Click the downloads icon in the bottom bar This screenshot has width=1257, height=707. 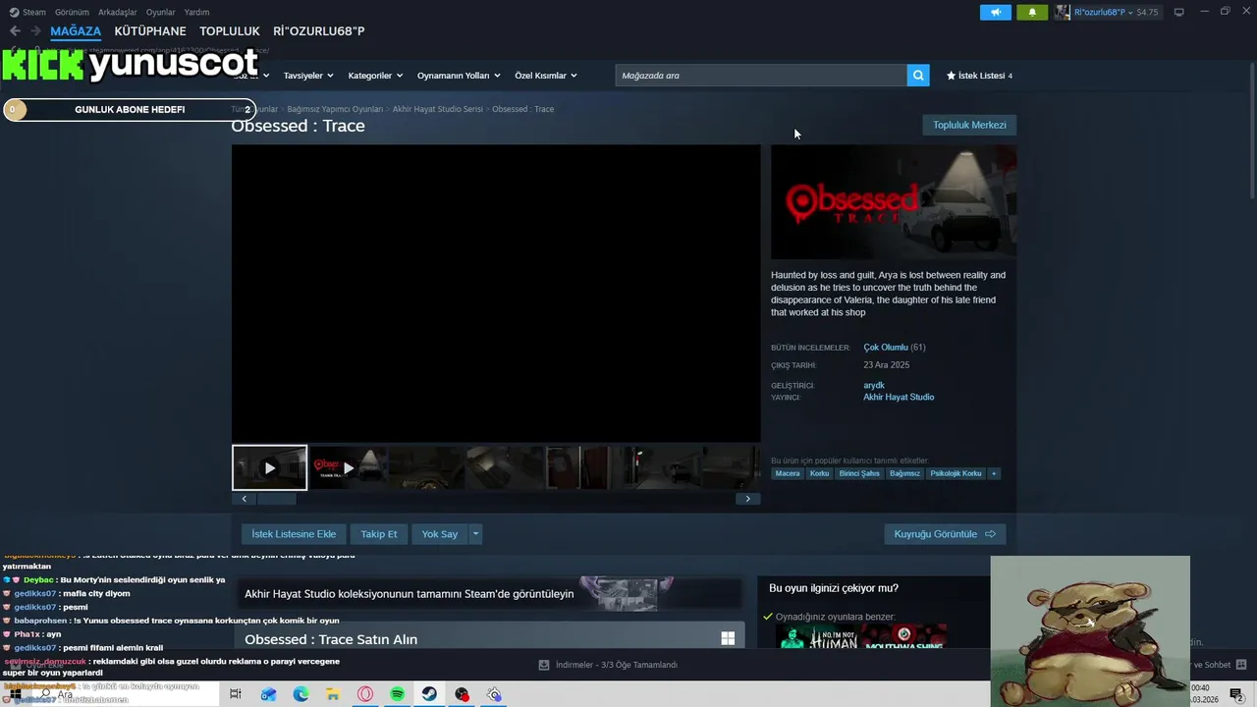click(x=544, y=665)
